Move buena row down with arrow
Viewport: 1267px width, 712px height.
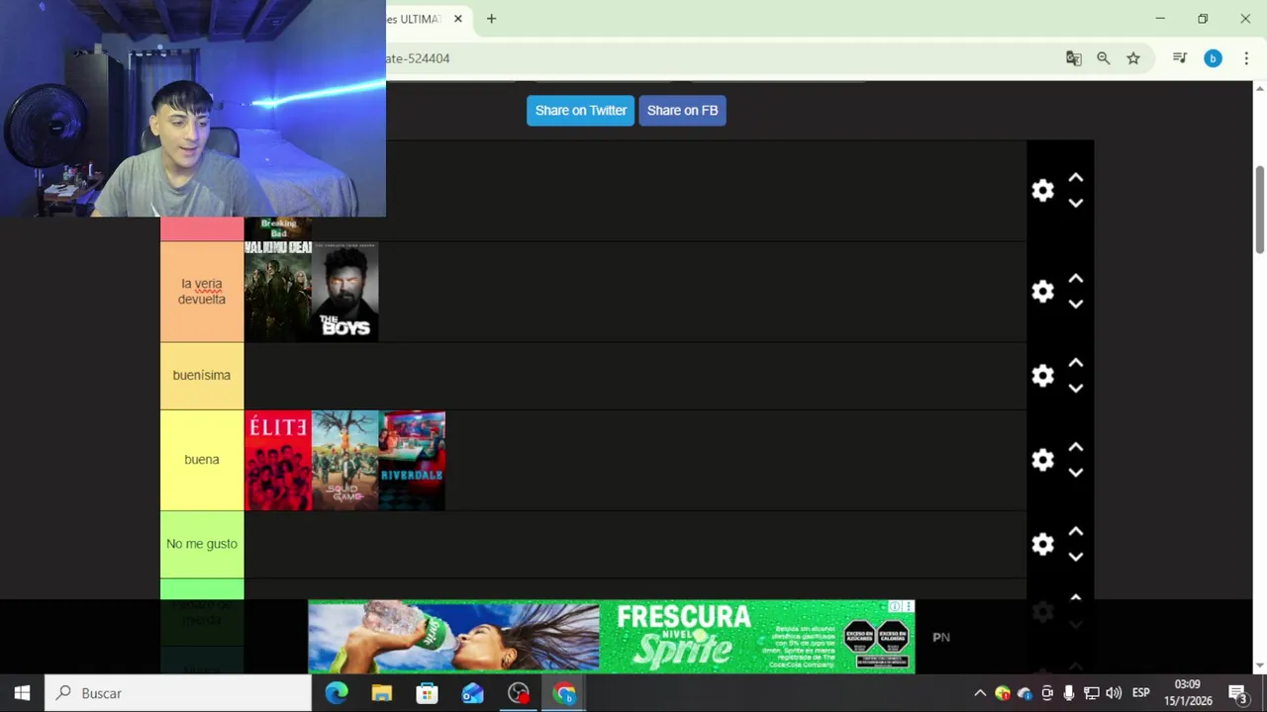[1076, 472]
